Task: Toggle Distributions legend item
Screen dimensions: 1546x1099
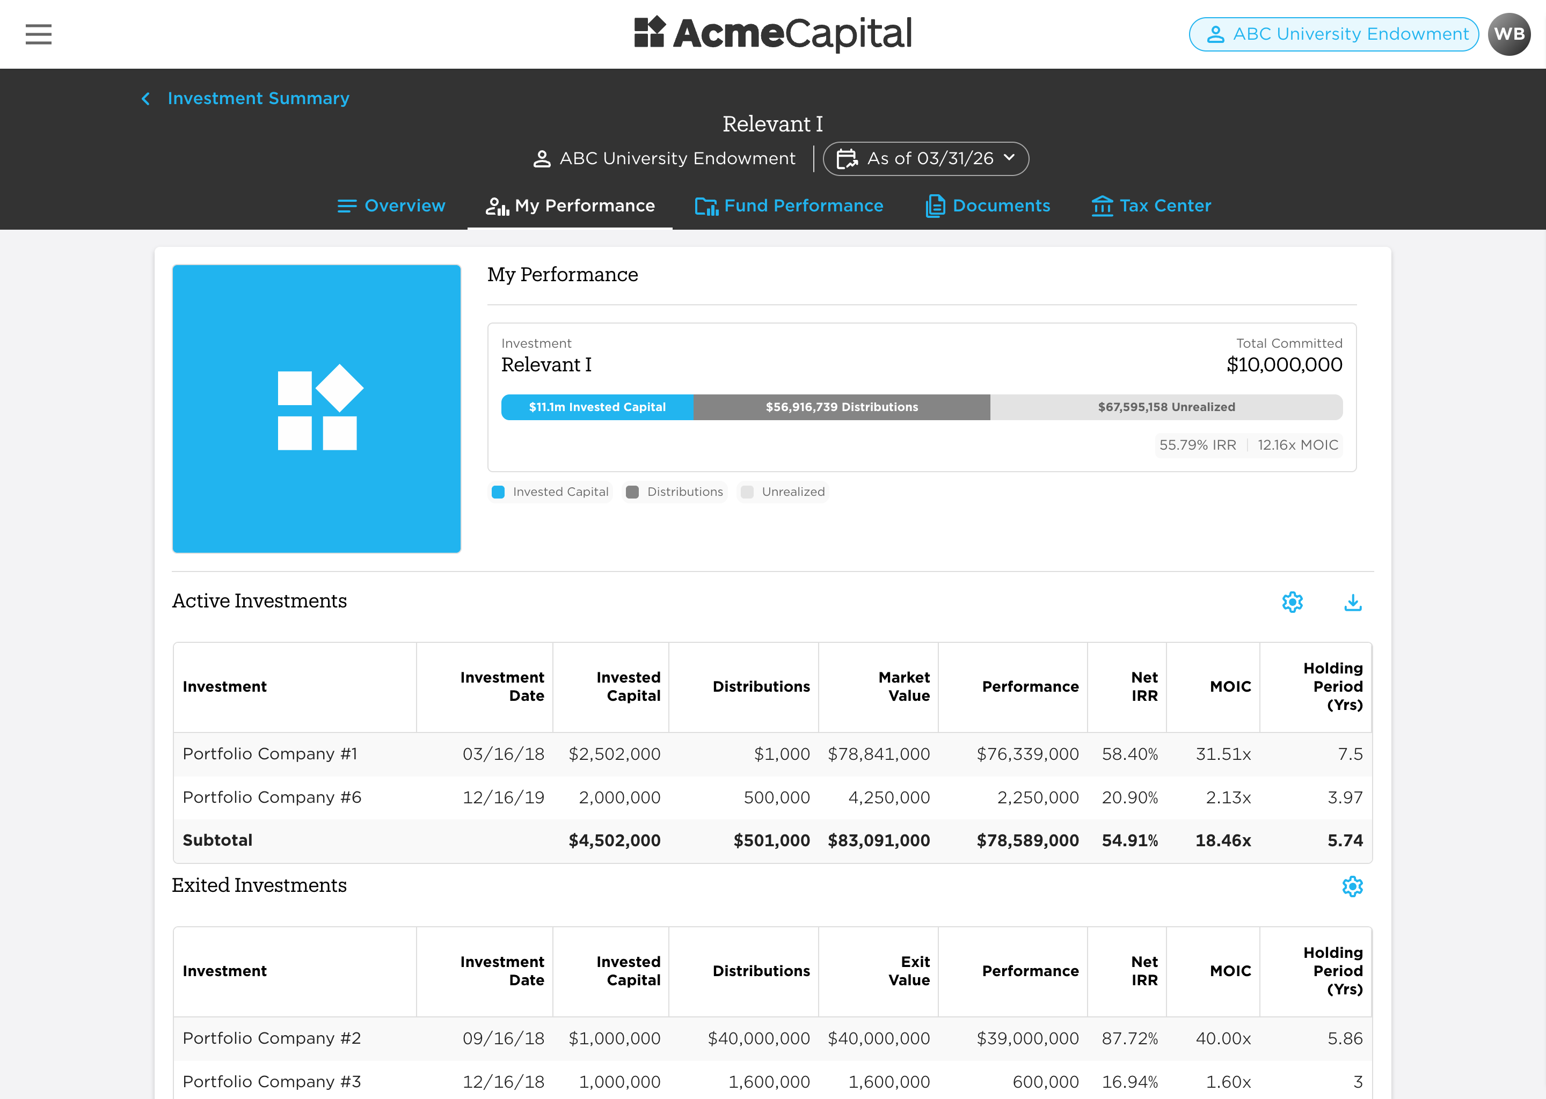Action: (675, 492)
